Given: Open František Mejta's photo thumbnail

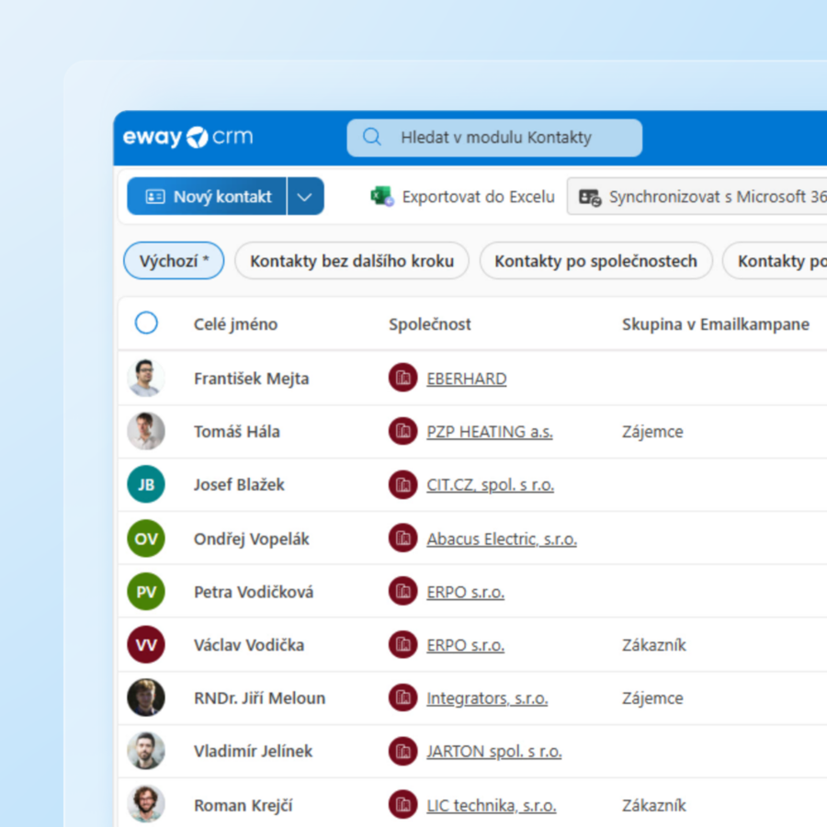Looking at the screenshot, I should pos(146,379).
